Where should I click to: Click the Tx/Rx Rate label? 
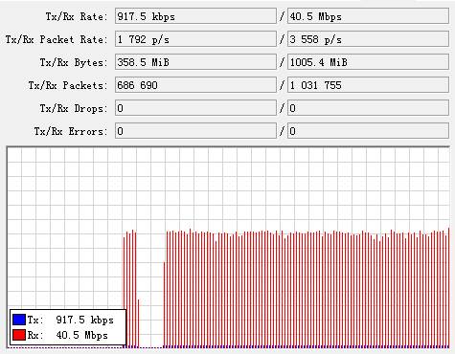[75, 16]
